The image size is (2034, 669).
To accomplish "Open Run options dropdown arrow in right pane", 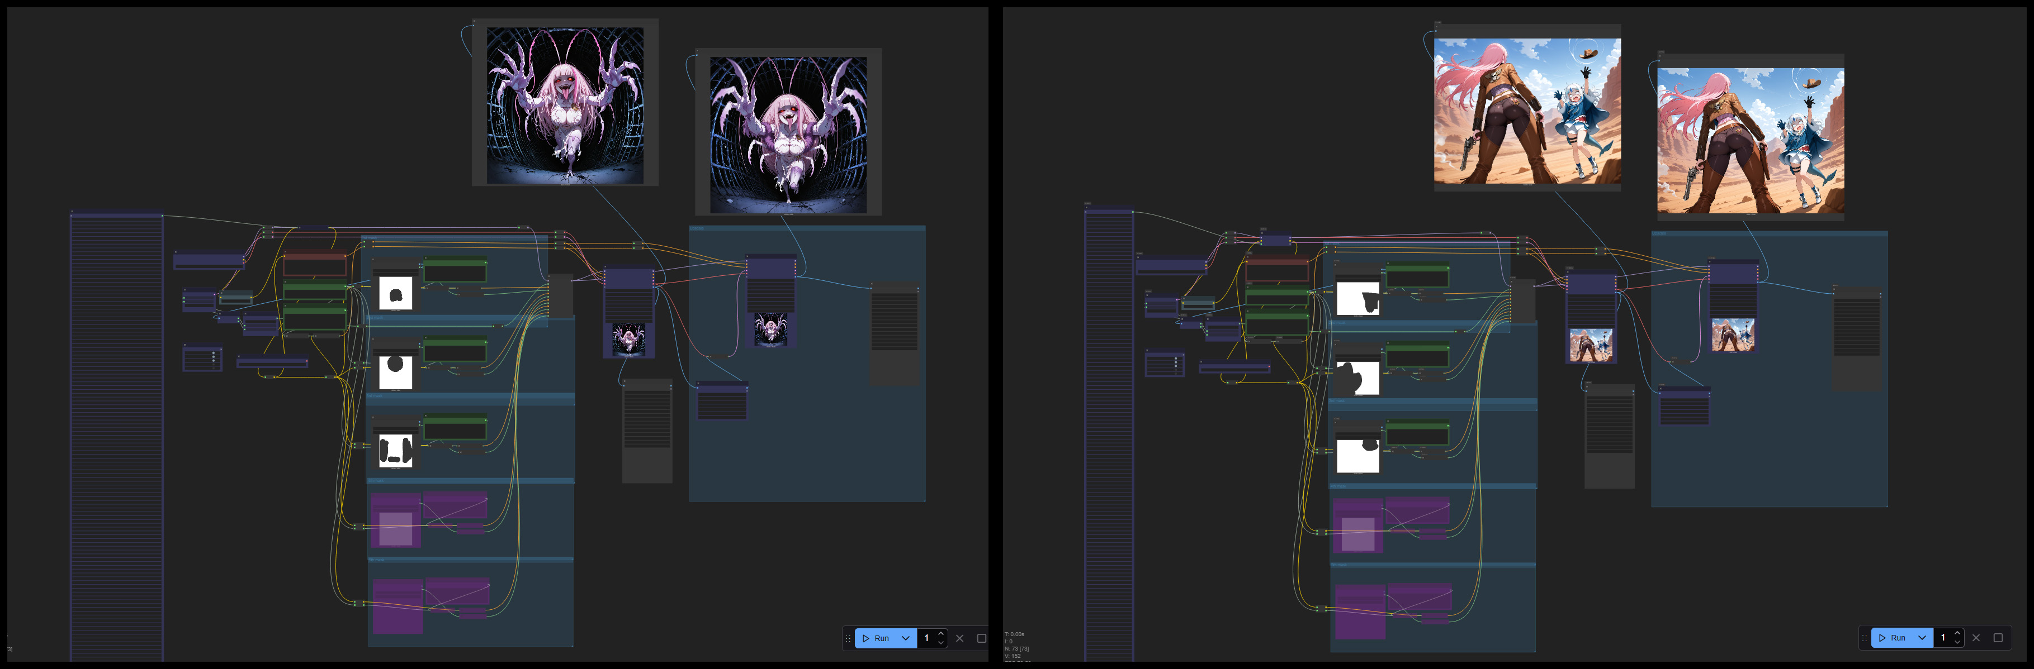I will pos(1922,637).
